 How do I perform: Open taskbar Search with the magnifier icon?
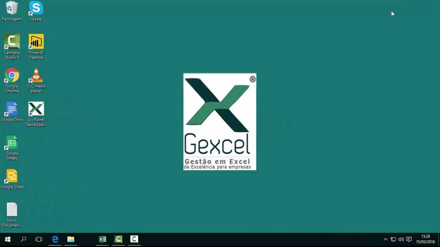click(23, 239)
